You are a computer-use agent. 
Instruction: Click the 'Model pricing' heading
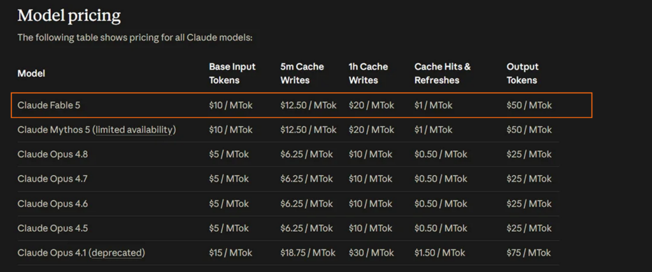click(69, 16)
